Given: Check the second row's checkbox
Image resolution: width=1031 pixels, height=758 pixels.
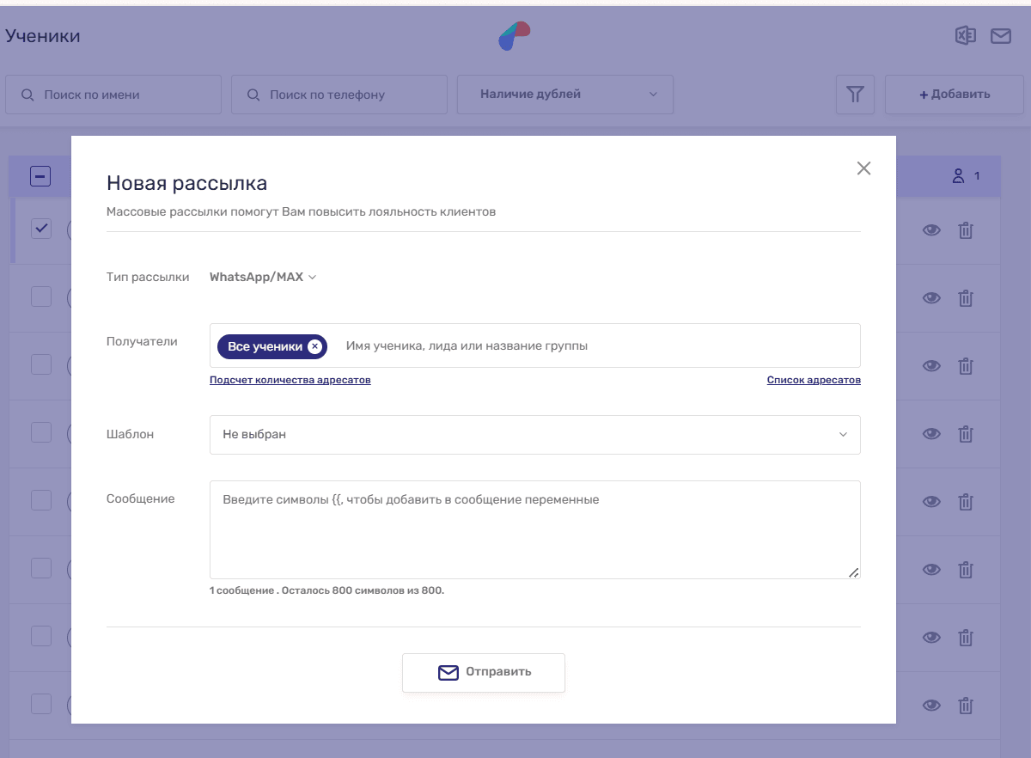Looking at the screenshot, I should click(x=41, y=296).
